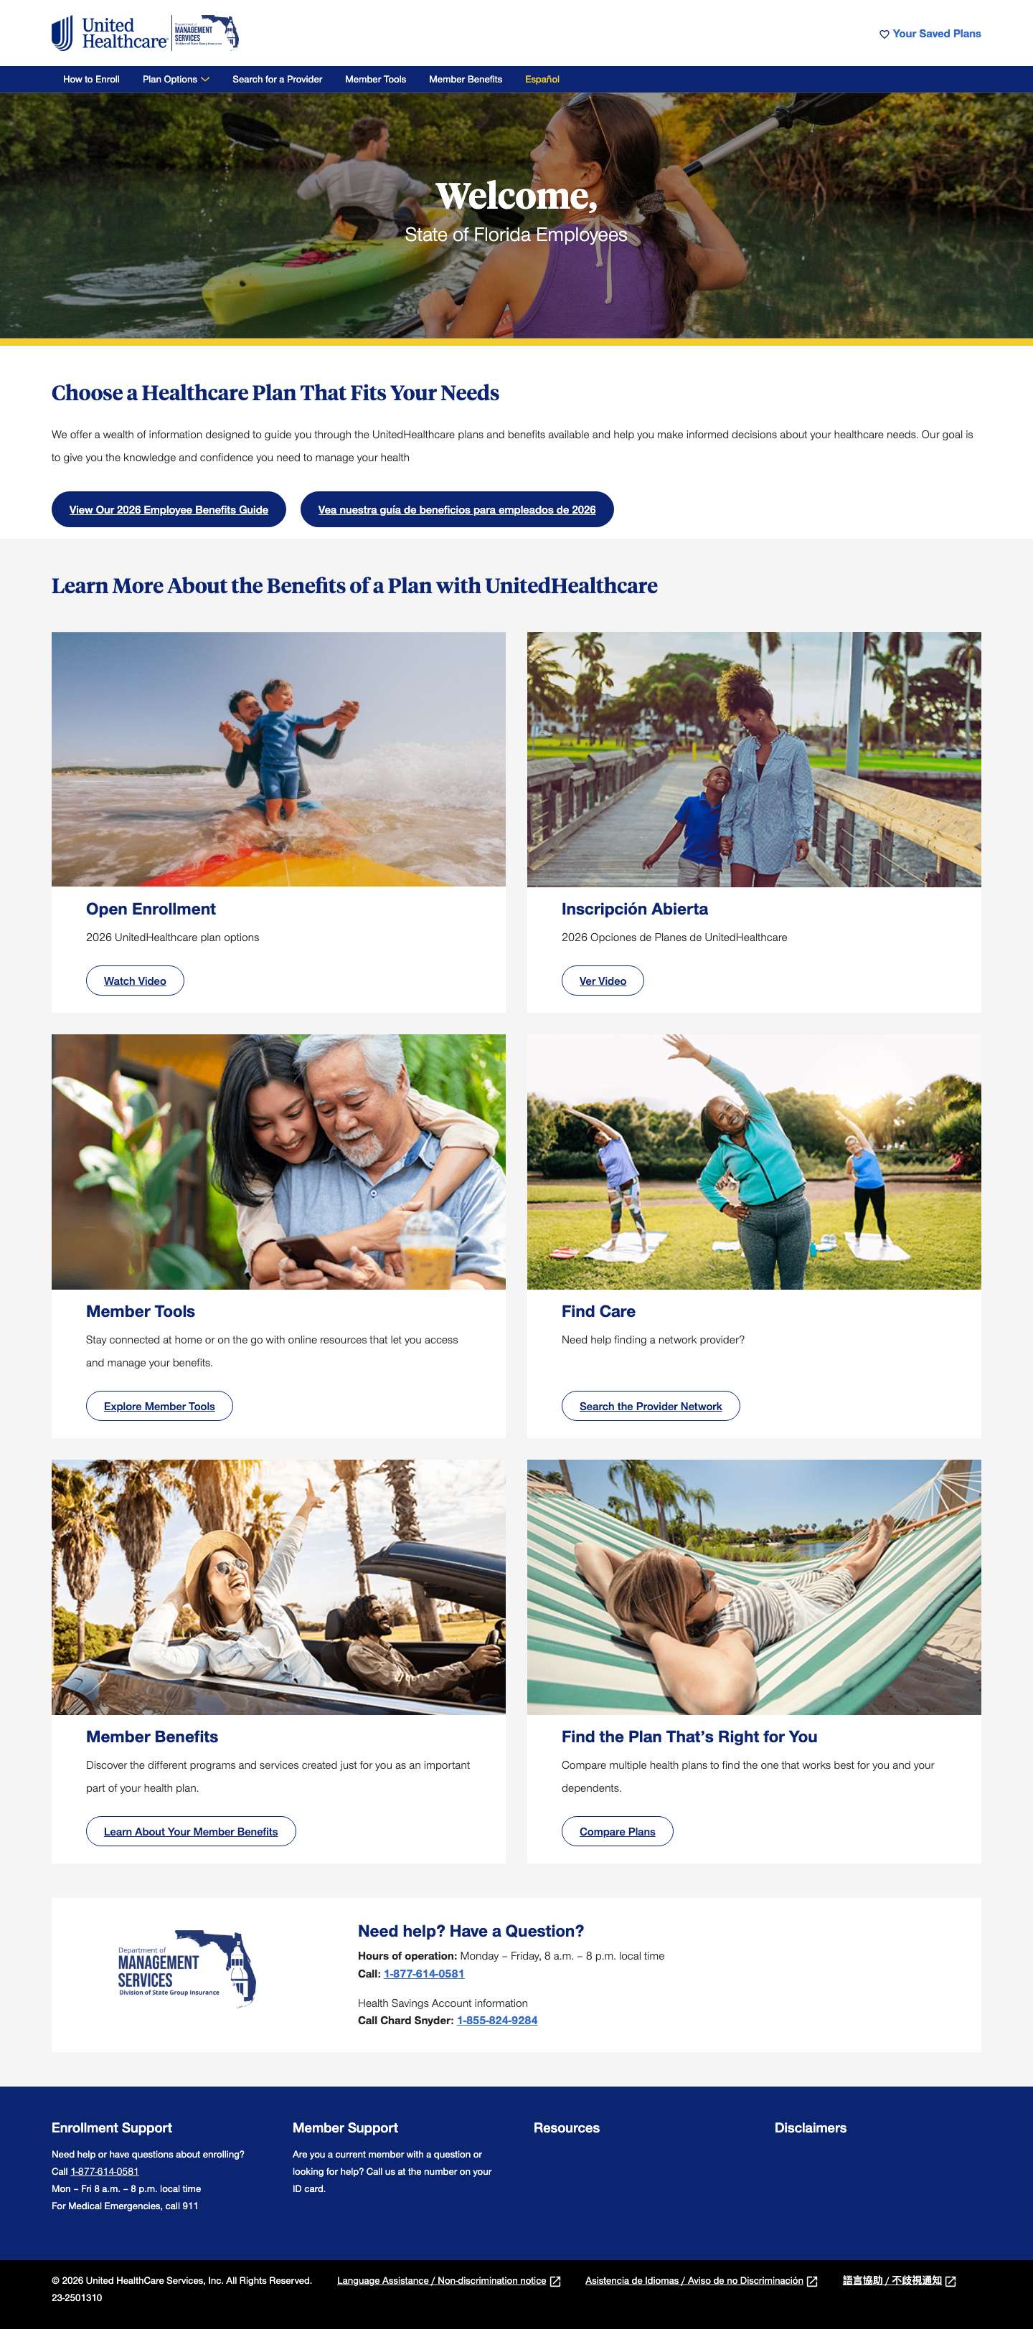Click Explore Member Tools button
This screenshot has height=2329, width=1033.
[159, 1406]
